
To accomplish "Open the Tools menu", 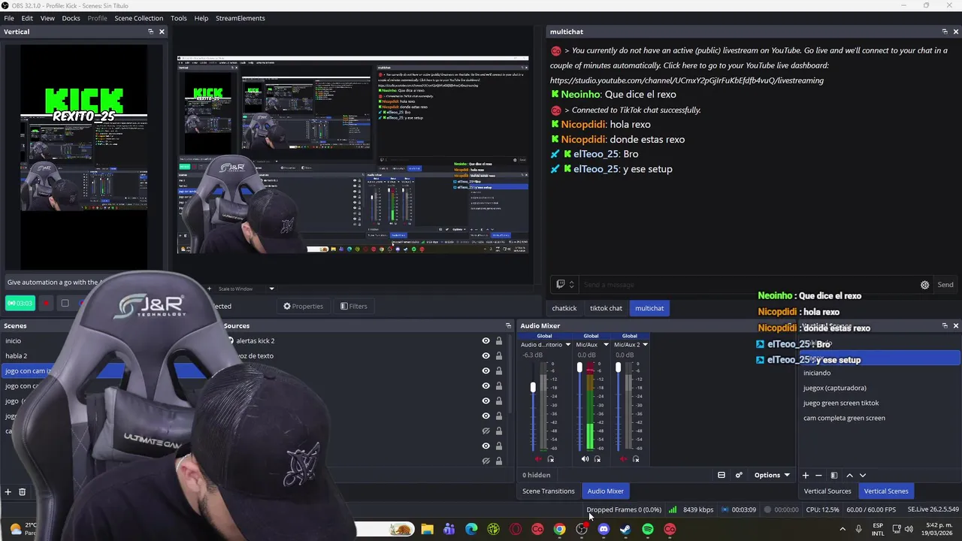I will pyautogui.click(x=179, y=18).
